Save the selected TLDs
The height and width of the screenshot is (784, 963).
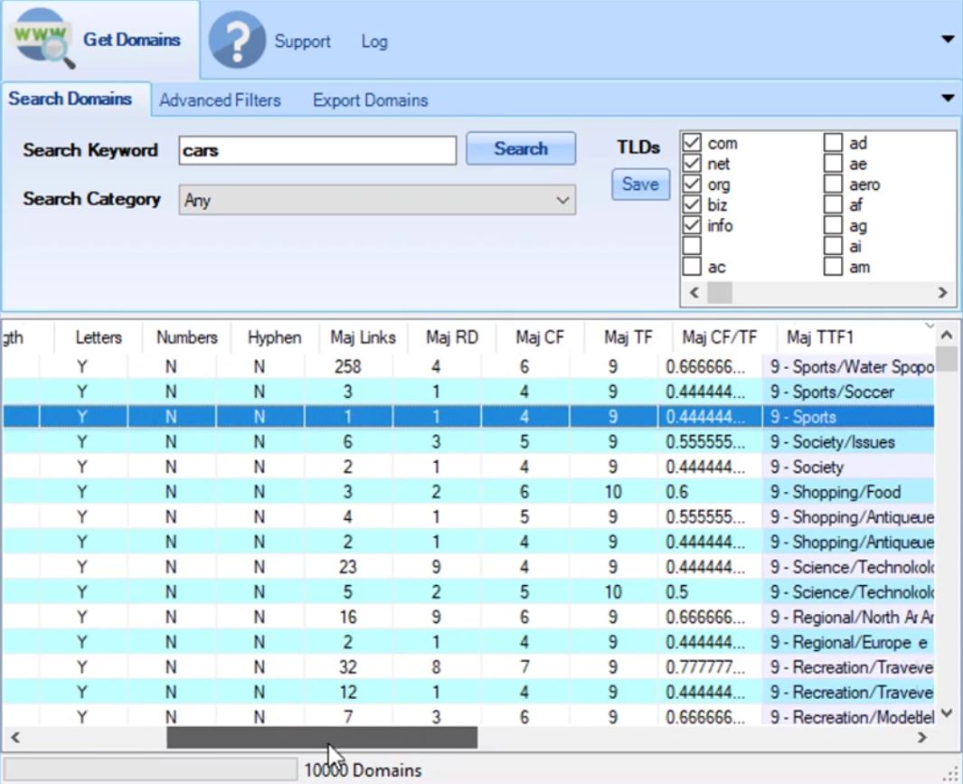(x=640, y=184)
